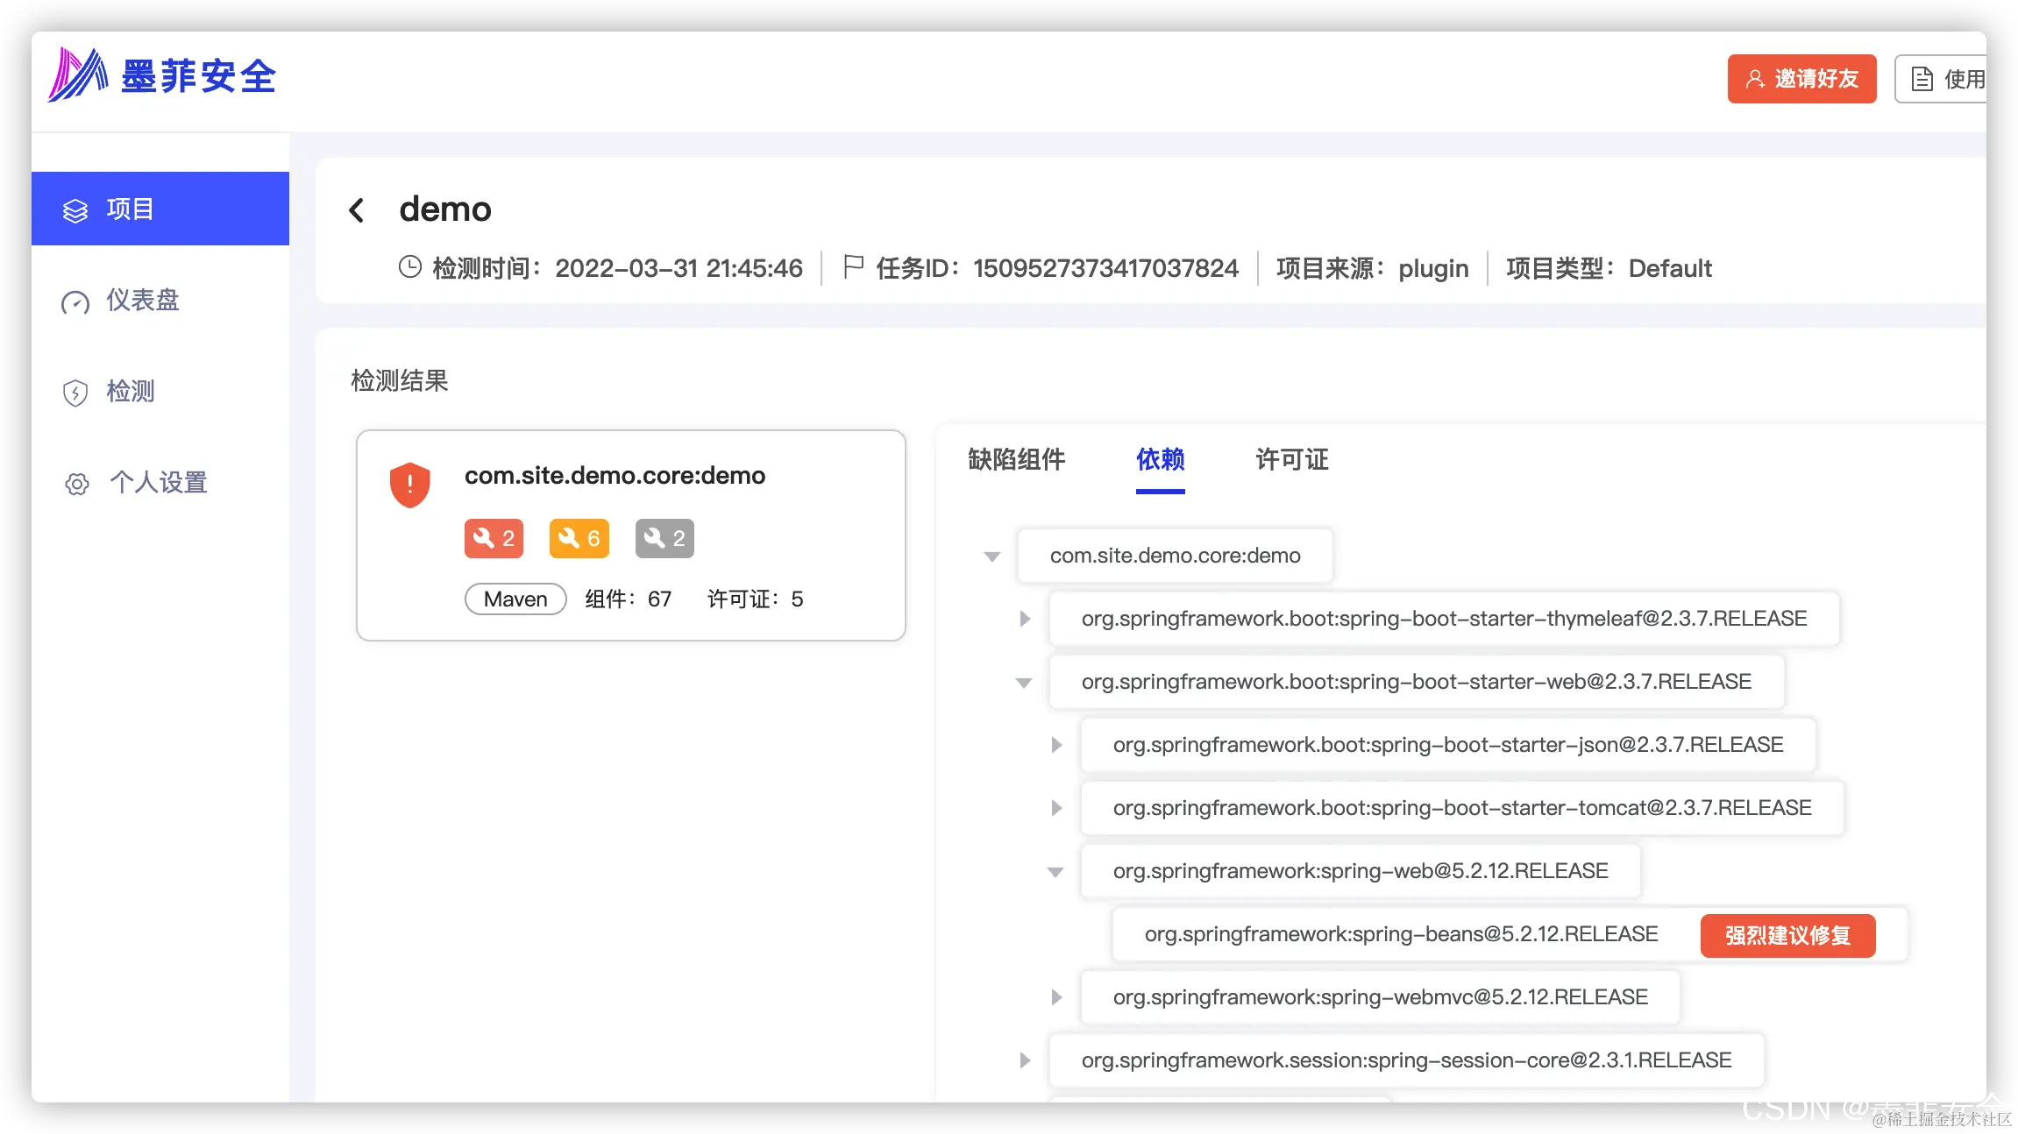Click the 墨菲安全 logo
This screenshot has width=2018, height=1134.
163,76
